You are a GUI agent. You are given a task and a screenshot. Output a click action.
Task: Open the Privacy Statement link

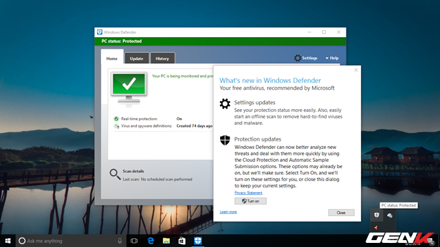point(248,193)
